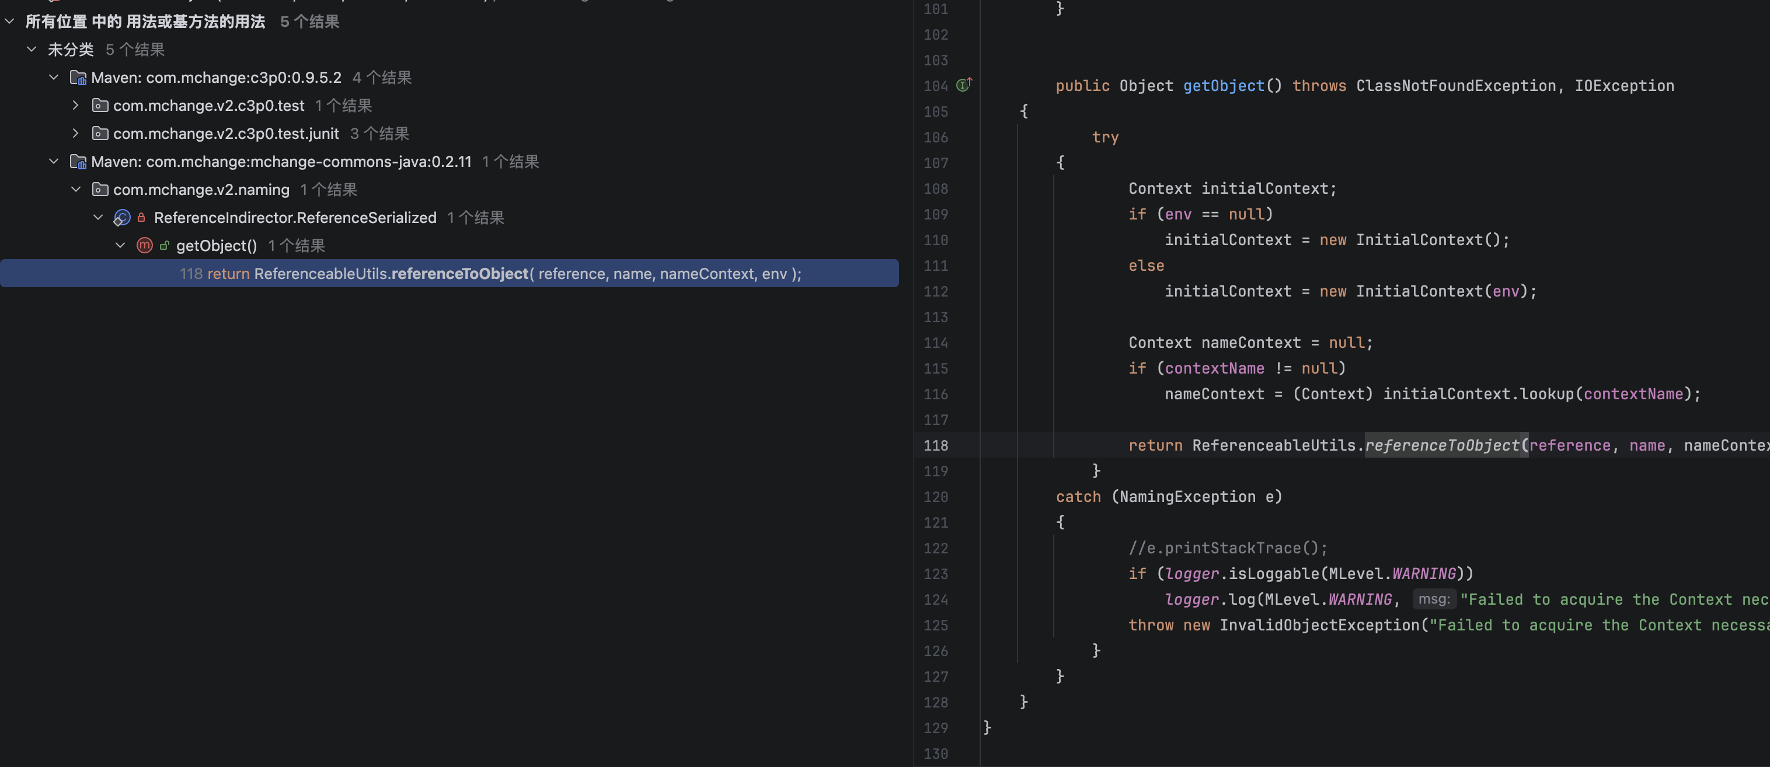Click the getObject() method icon
Screen dimensions: 1770x767
144,245
